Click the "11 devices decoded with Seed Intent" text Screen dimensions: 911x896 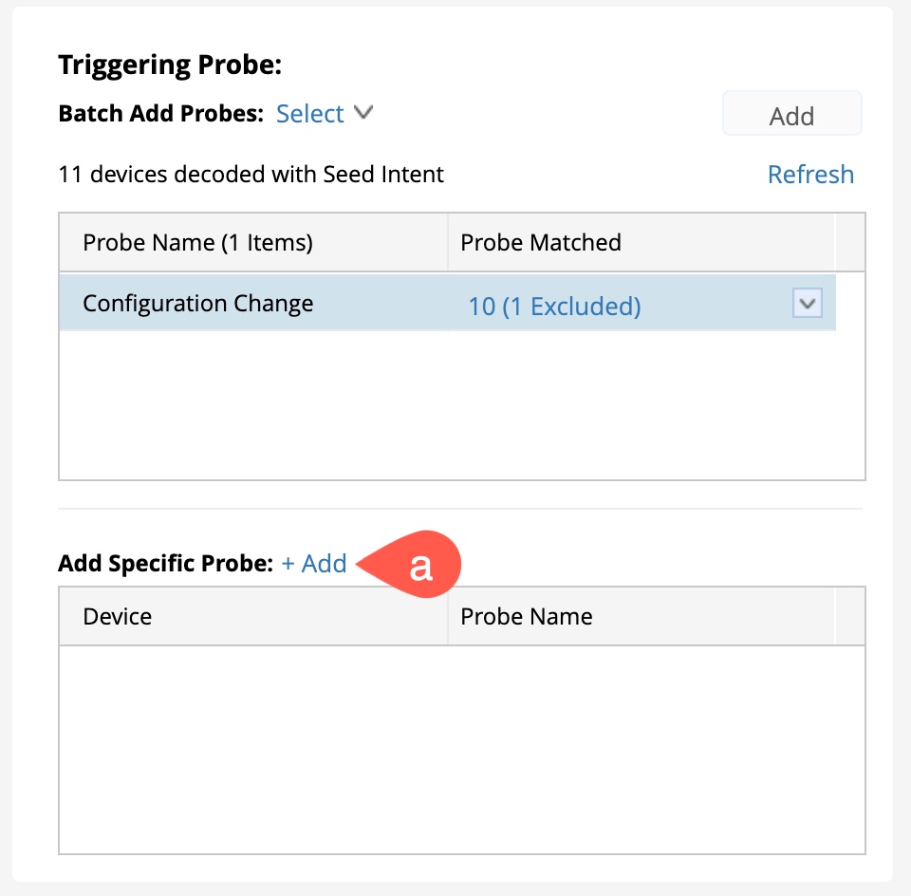point(251,175)
